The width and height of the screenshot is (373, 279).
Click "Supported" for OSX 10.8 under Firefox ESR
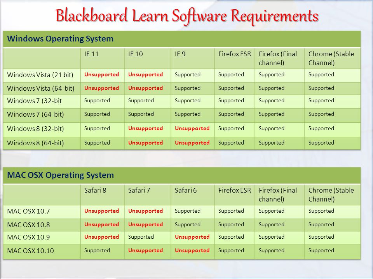[x=231, y=225]
